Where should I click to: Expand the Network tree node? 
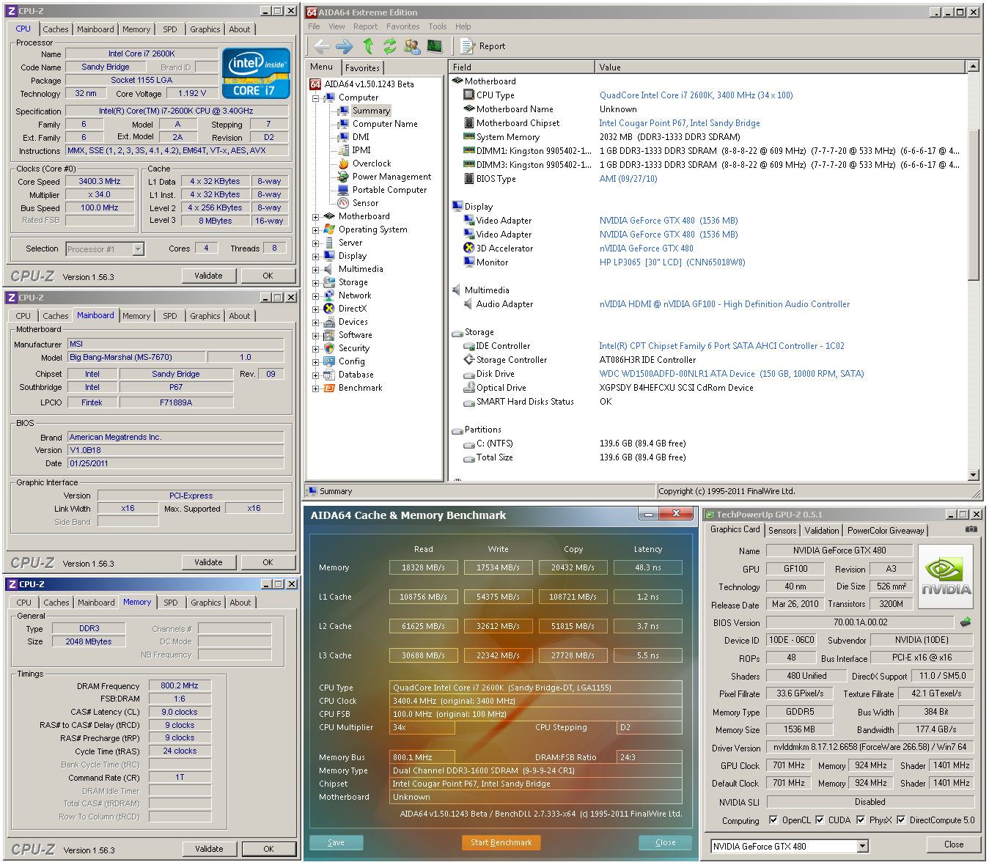coord(316,295)
